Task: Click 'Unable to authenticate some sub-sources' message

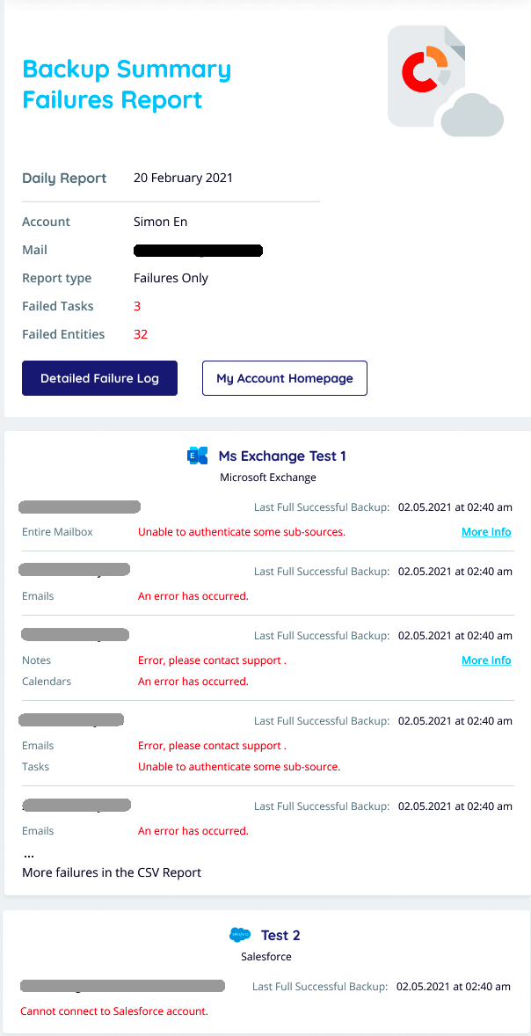Action: point(242,532)
